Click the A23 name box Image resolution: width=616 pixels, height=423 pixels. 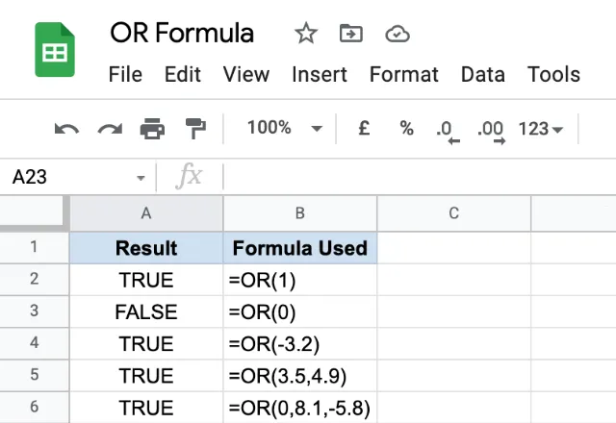click(x=79, y=177)
